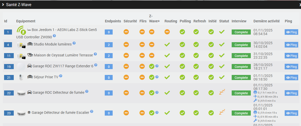The image size is (301, 126).
Task: Collapse the Santé Z-Wave panel chevron
Action: tap(3, 5)
